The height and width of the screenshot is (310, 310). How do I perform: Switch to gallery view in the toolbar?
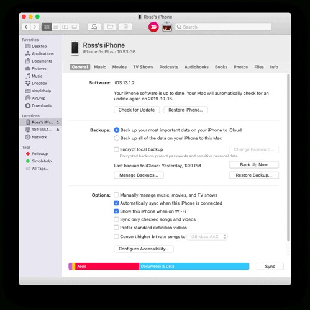click(x=75, y=27)
